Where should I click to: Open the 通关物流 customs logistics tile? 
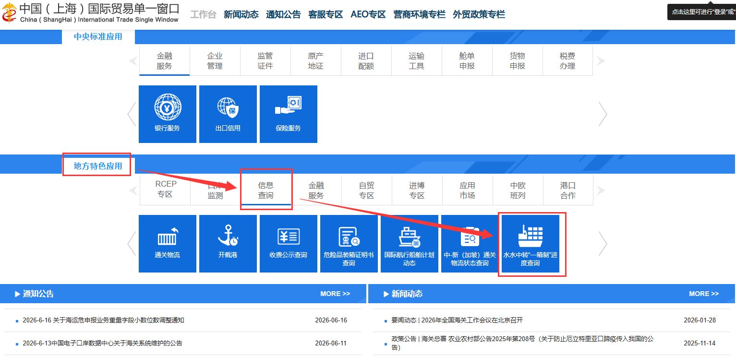(168, 244)
